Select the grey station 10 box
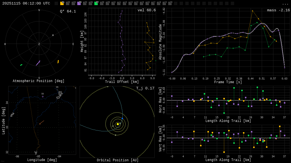 [113, 3]
